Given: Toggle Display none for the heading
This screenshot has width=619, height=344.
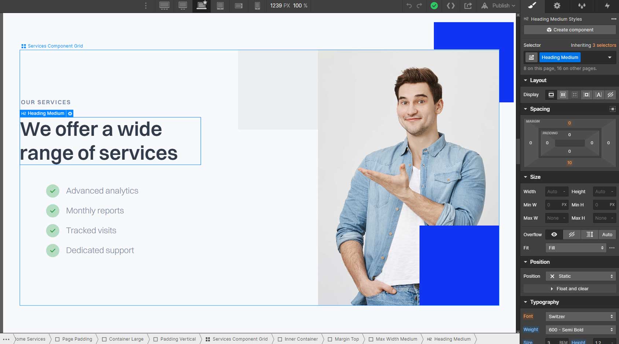Looking at the screenshot, I should pos(610,95).
